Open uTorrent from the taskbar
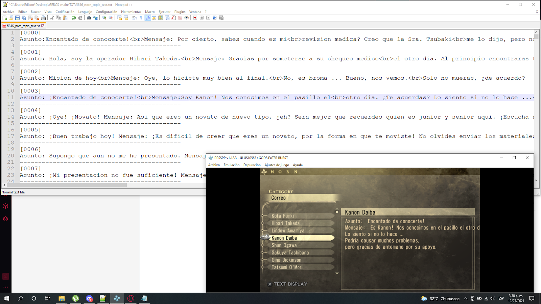541x304 pixels. tap(75, 298)
